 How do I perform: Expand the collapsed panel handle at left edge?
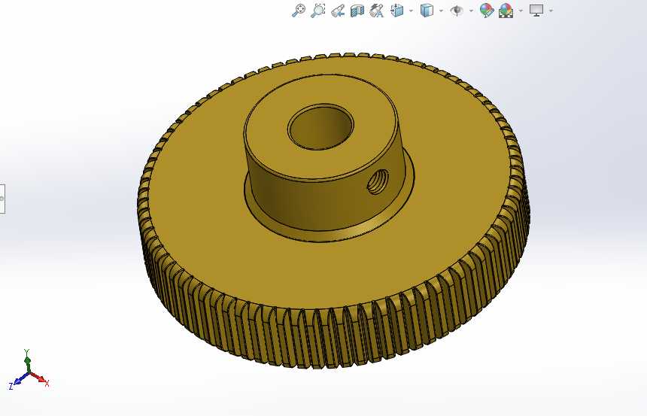[2, 199]
